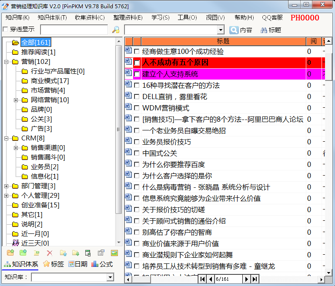The width and height of the screenshot is (335, 286).
Task: Click the orange add-folder icon
Action: point(10,253)
